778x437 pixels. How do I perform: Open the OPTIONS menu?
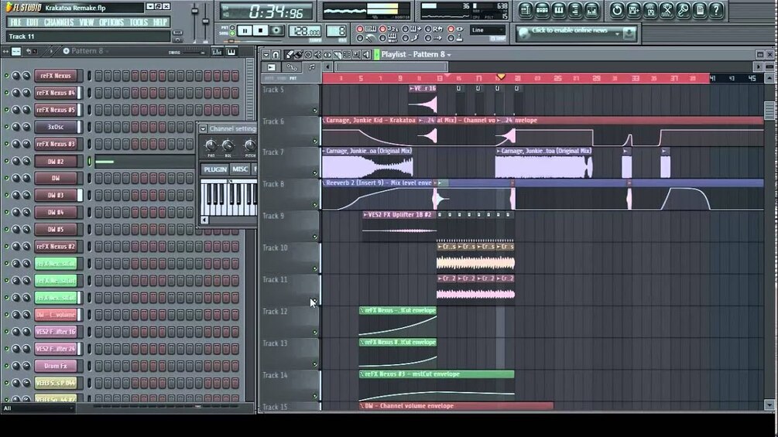coord(111,22)
